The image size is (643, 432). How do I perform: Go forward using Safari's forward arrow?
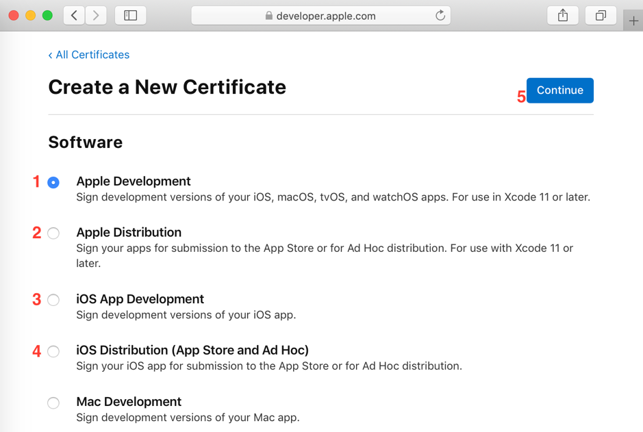coord(96,16)
